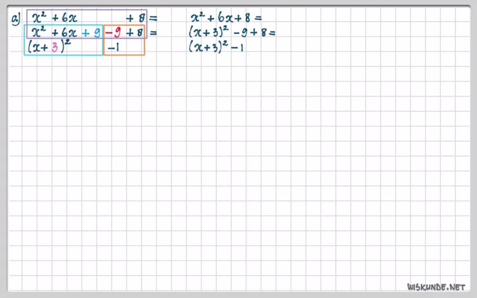Image resolution: width=477 pixels, height=298 pixels.
Task: Click +6x on the first boxed line
Action: (x=64, y=18)
